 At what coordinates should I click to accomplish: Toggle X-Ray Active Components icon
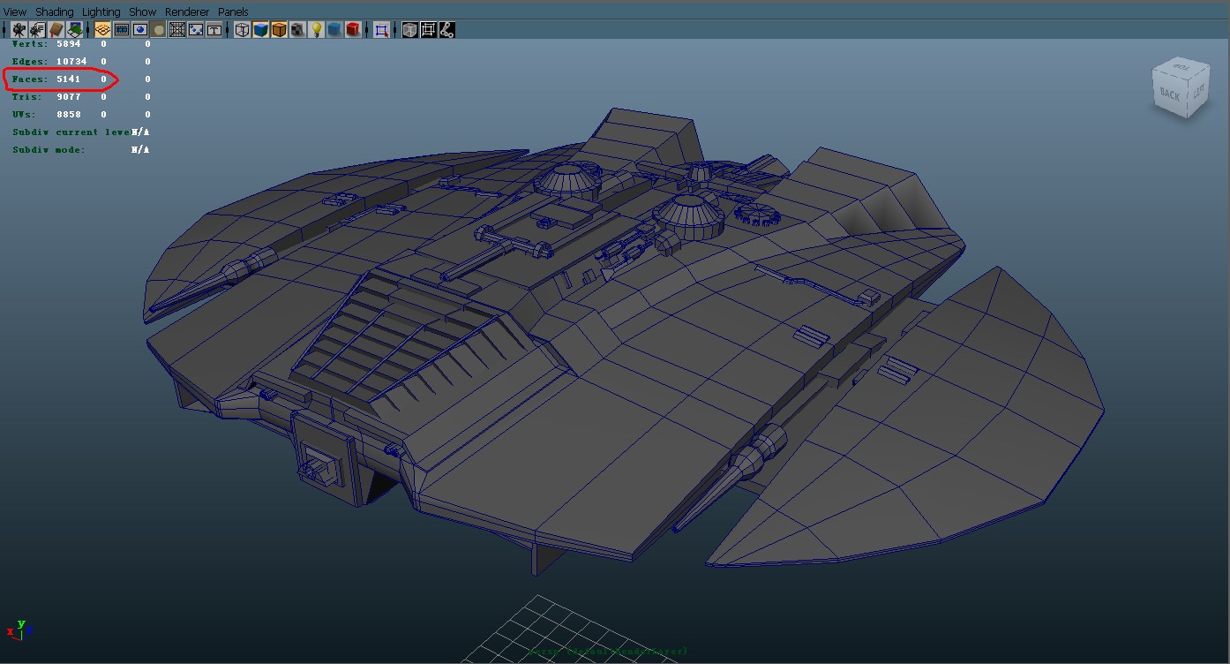[428, 30]
